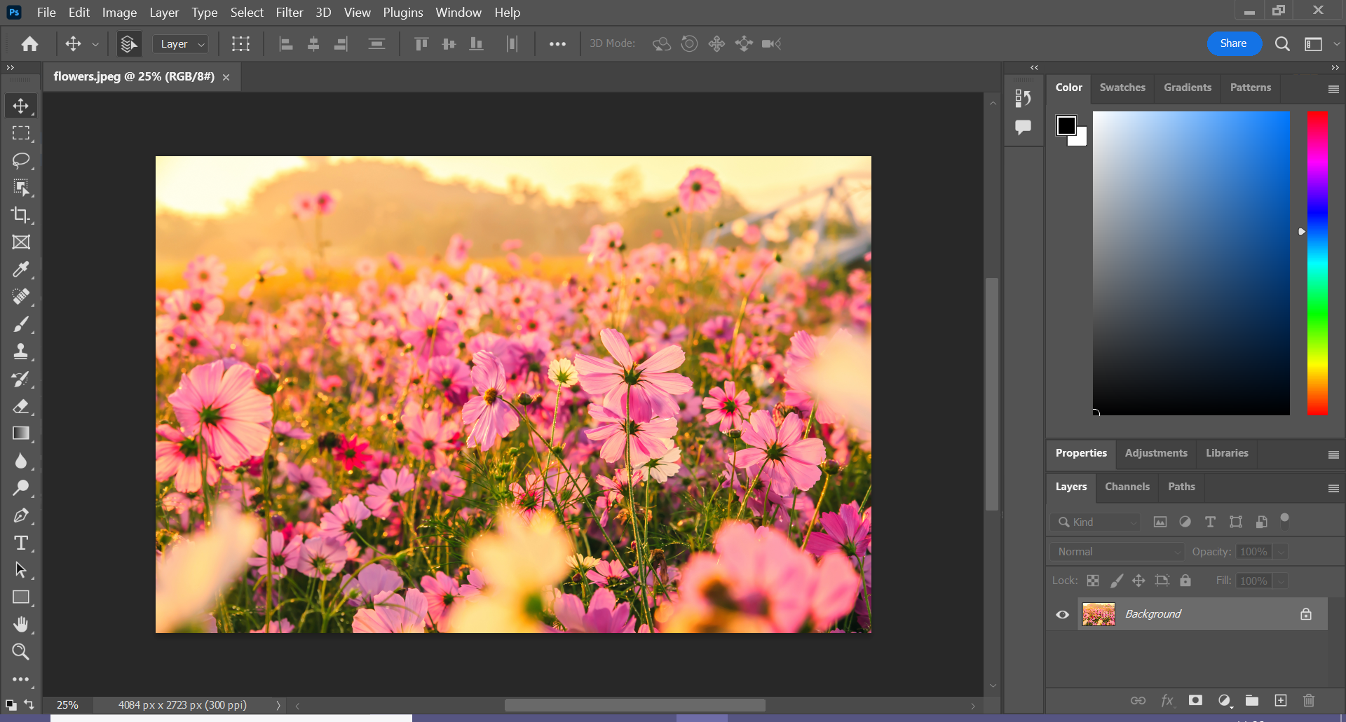Screen dimensions: 1346x722
Task: Select the History Brush tool
Action: pos(21,379)
